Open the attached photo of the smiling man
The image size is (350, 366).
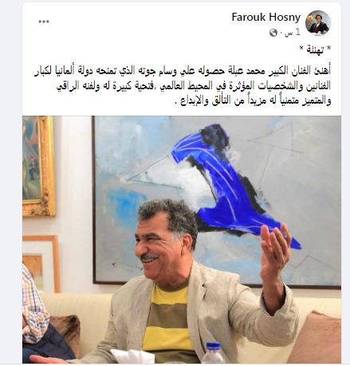point(182,239)
